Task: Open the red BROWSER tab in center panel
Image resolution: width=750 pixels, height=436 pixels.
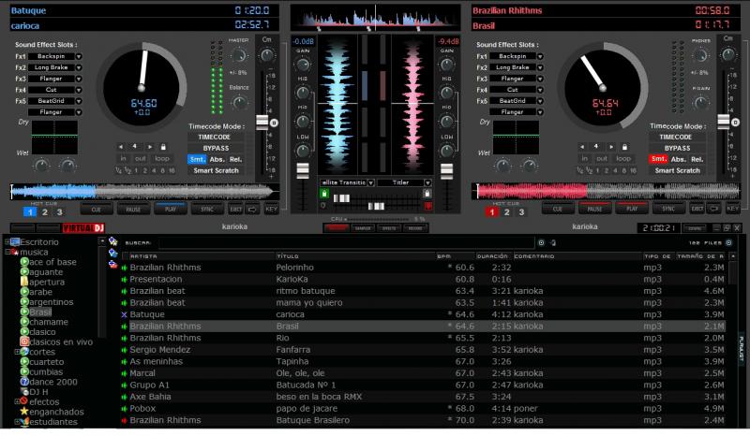Action: (337, 228)
